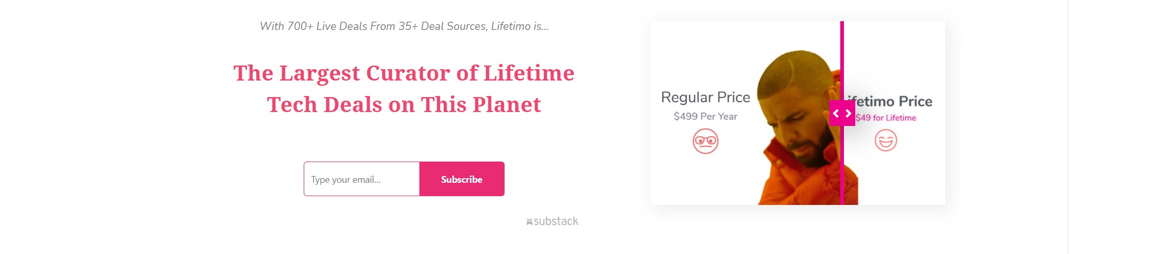Click the 'Regular Price' label
This screenshot has width=1160, height=254.
706,97
